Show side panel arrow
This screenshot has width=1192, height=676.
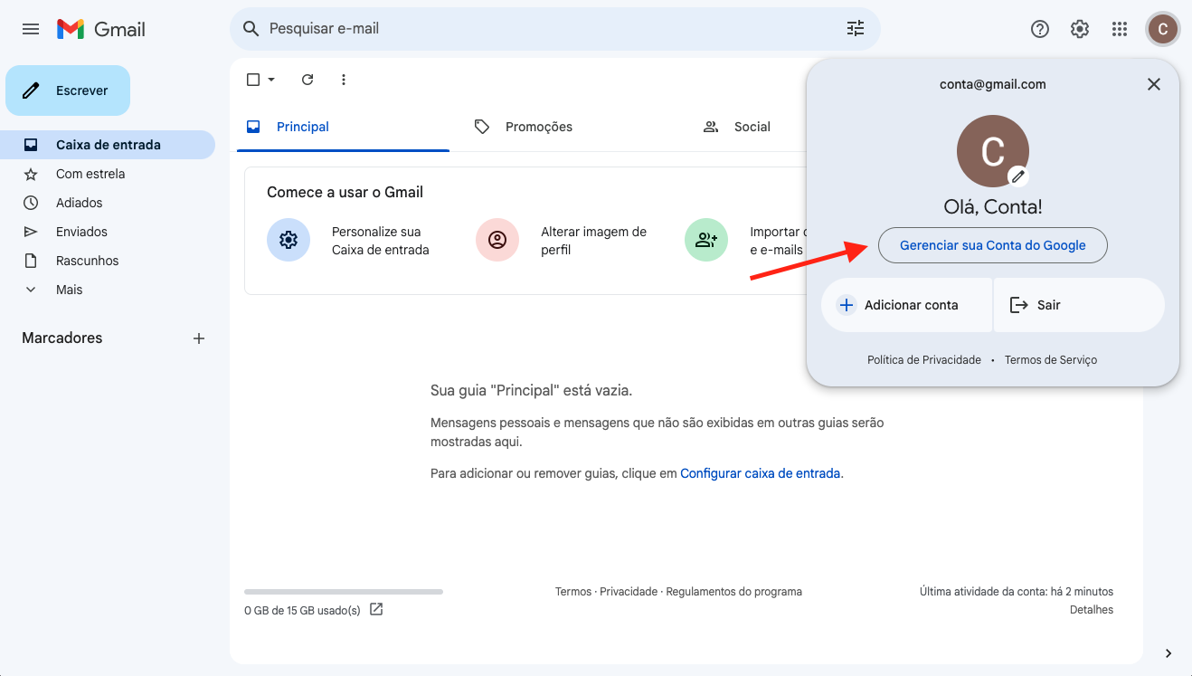(1168, 653)
